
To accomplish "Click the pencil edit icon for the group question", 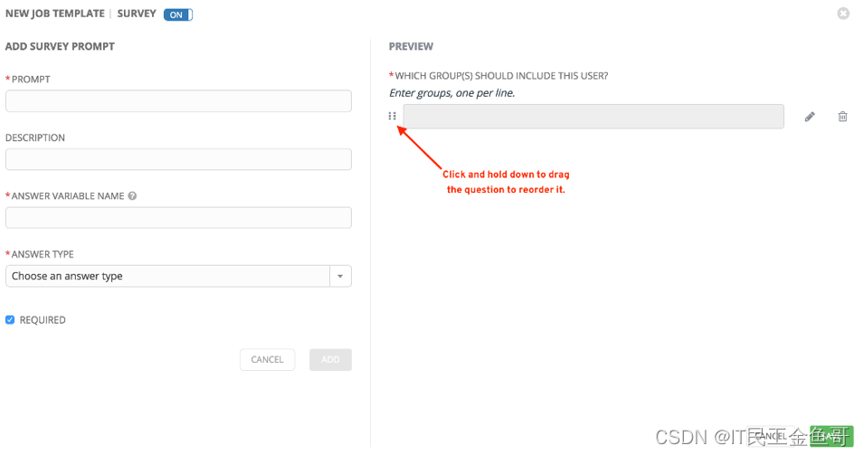I will [810, 117].
